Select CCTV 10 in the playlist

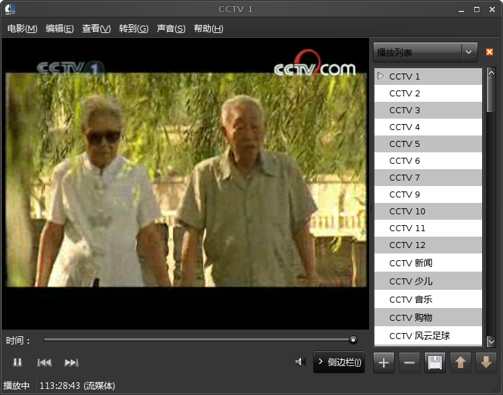(428, 211)
